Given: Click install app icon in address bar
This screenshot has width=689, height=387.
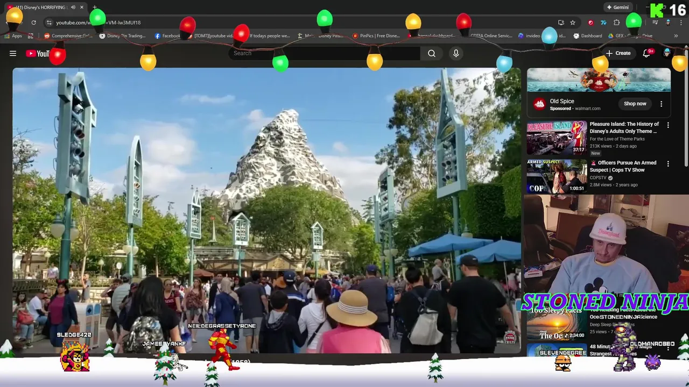Looking at the screenshot, I should point(561,23).
